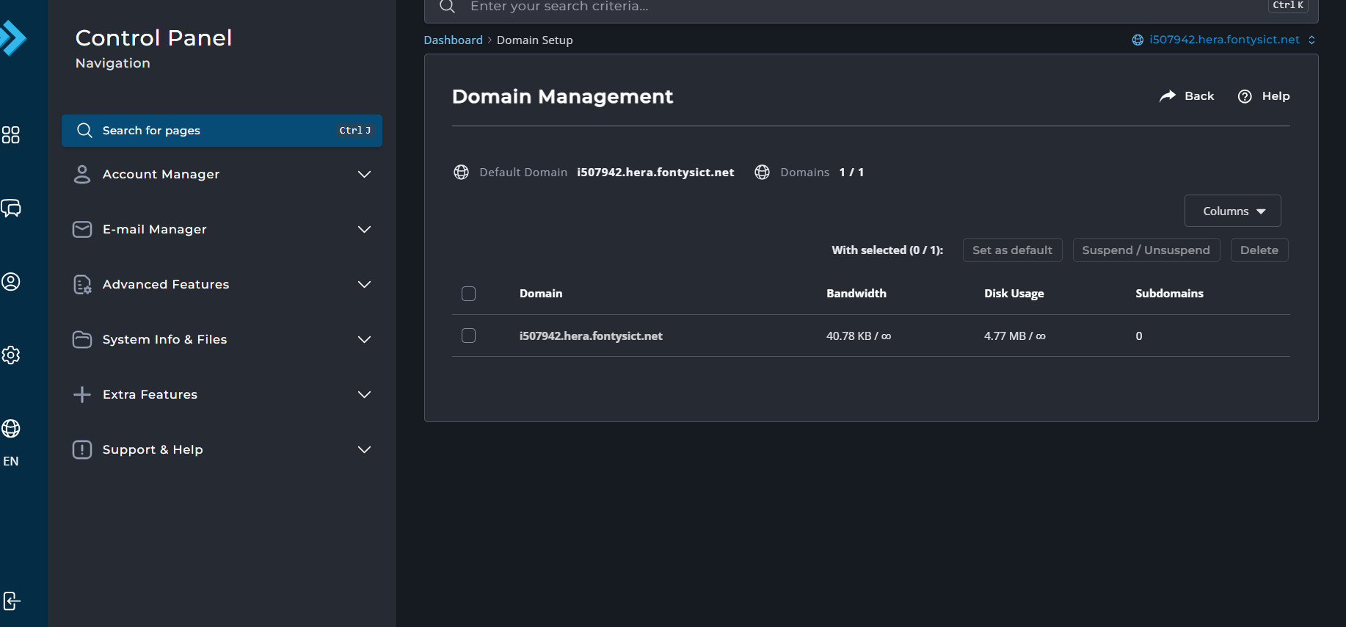The width and height of the screenshot is (1346, 627).
Task: Click the Set as default button
Action: (1012, 250)
